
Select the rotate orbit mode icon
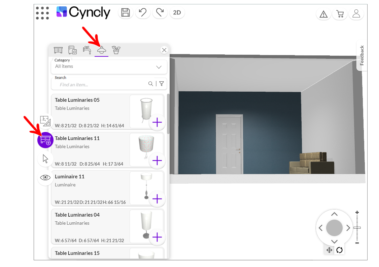coord(339,250)
